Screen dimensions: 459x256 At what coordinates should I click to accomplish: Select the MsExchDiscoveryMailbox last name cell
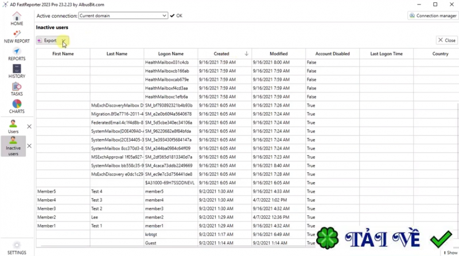(117, 105)
